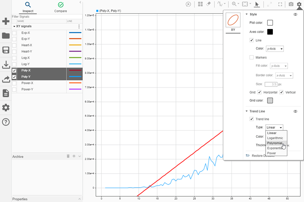
Task: Uncheck the Poly-X signal checkbox
Action: pos(14,70)
